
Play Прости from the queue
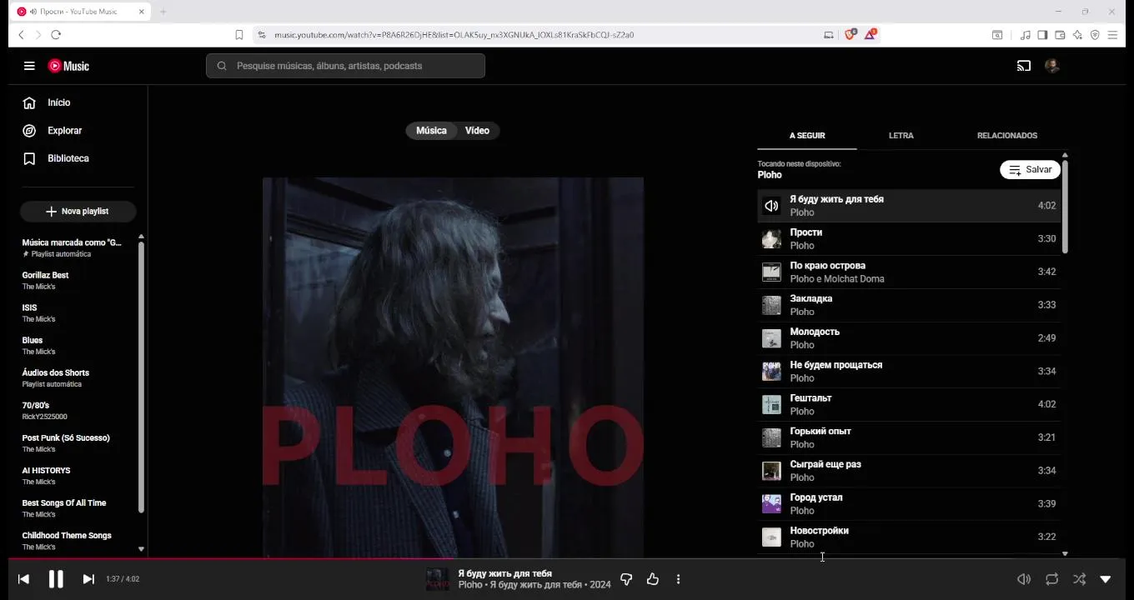pos(909,239)
